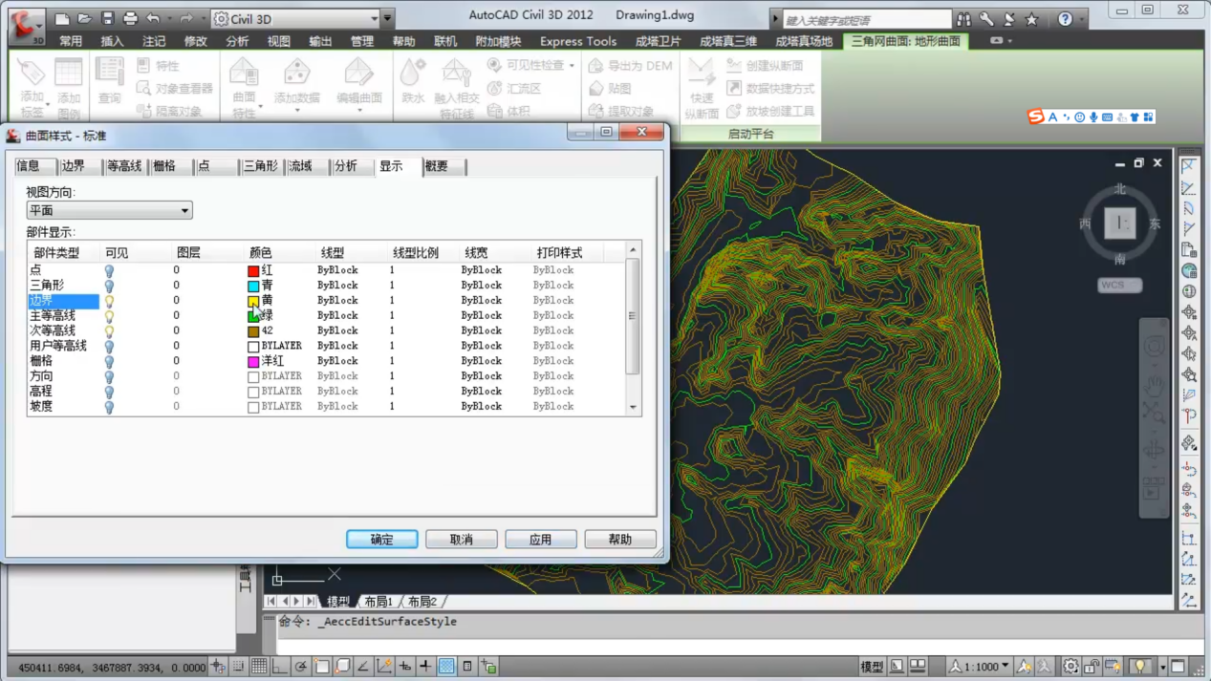Click the ViewCube top face
1211x681 pixels.
(x=1120, y=223)
